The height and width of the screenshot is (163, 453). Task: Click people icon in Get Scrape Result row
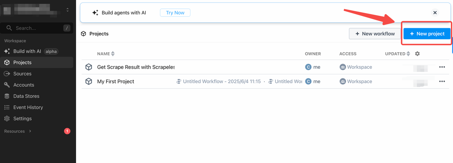[343, 67]
